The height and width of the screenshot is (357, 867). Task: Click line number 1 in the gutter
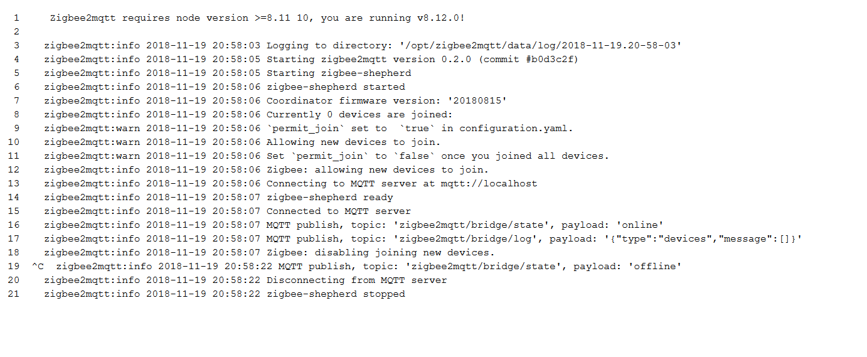point(16,18)
